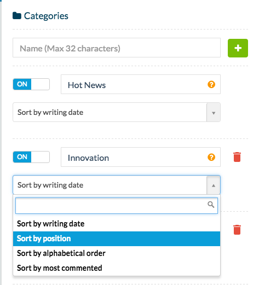Viewport: 259px width, 285px height.
Task: Toggle off the Innovation ON switch
Action: [x=31, y=157]
